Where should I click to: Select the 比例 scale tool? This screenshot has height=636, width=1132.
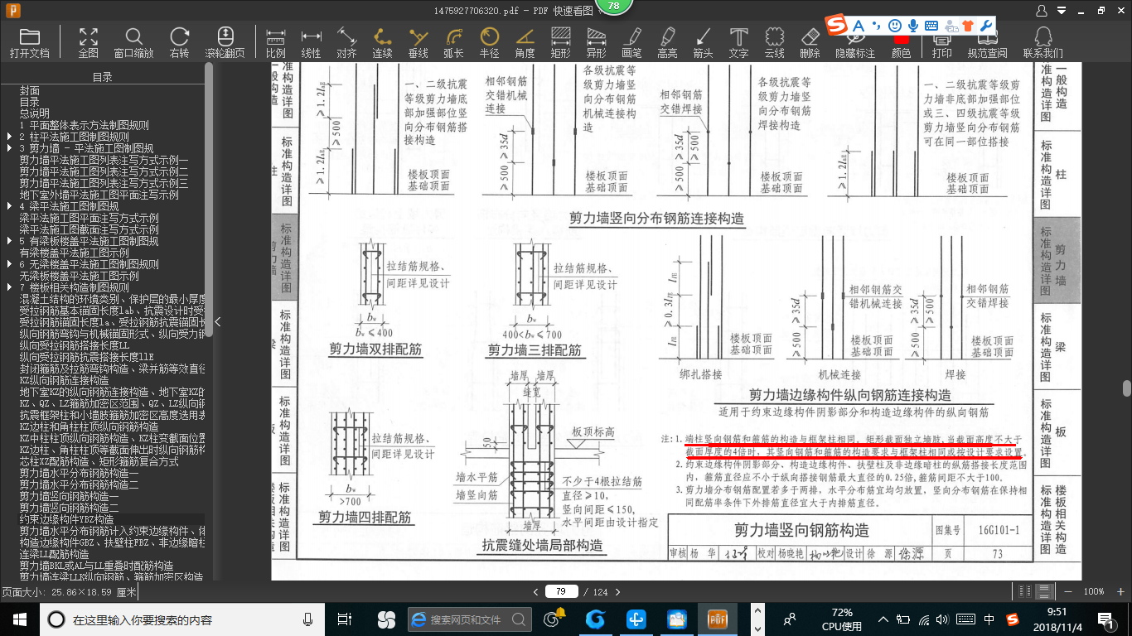tap(276, 42)
